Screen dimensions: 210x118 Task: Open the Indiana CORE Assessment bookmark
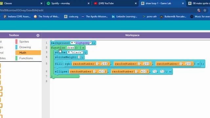(x=17, y=17)
